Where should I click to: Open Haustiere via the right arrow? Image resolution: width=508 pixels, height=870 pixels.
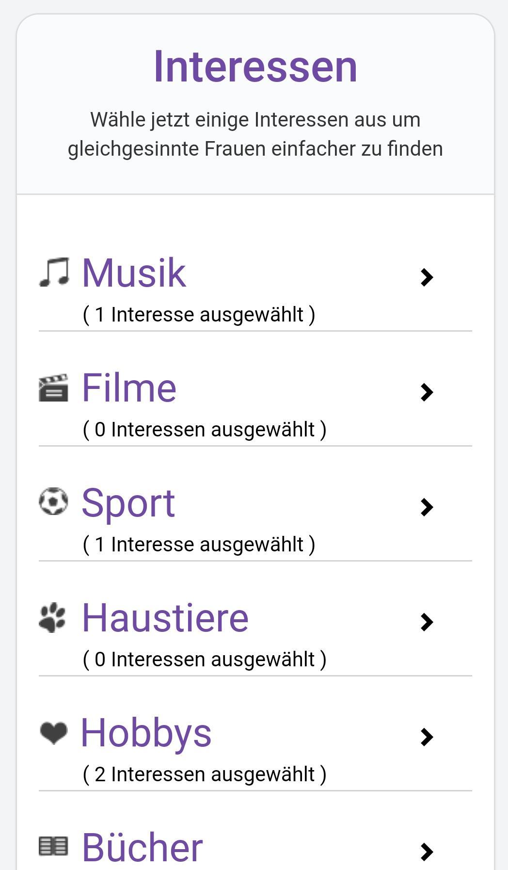tap(426, 622)
